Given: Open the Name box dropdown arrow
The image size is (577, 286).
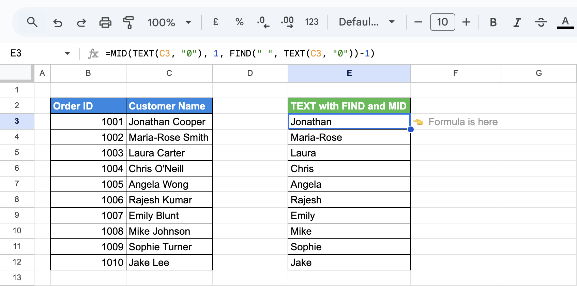Looking at the screenshot, I should coord(67,53).
